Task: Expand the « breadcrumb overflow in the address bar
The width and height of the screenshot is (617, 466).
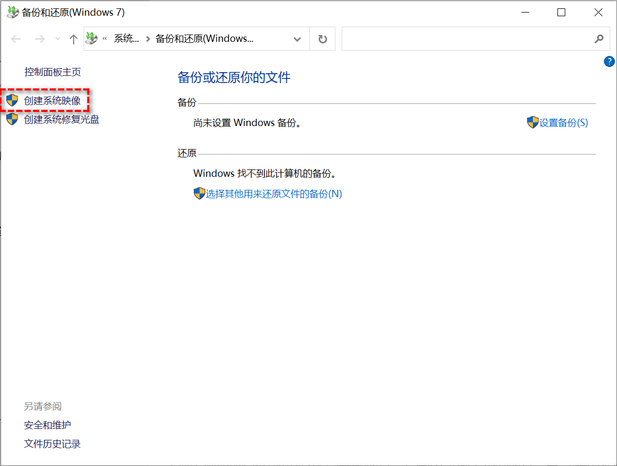Action: click(x=105, y=39)
